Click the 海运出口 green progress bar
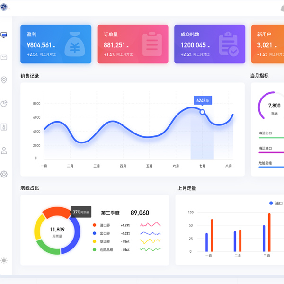Viewport: 284px width, 284px height. [271, 138]
